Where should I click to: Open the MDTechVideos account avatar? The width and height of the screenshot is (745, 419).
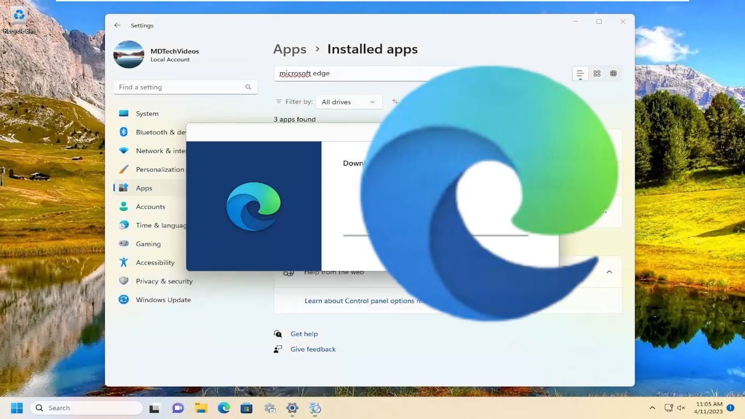129,55
